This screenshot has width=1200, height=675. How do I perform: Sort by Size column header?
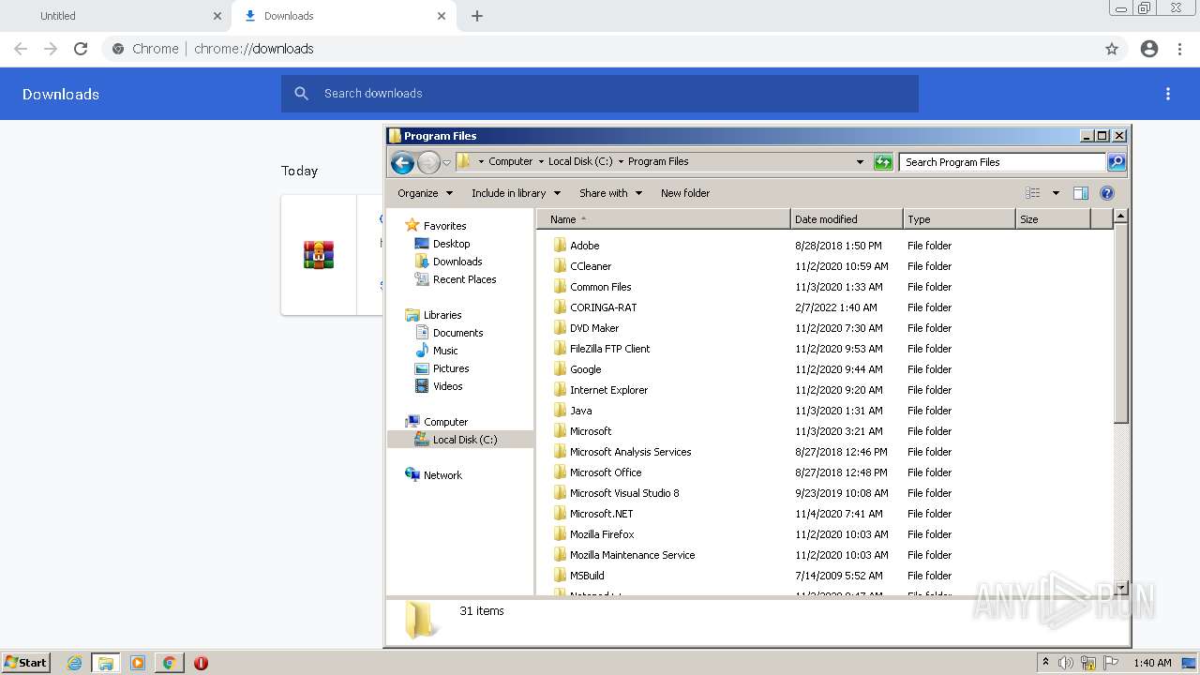tap(1053, 219)
